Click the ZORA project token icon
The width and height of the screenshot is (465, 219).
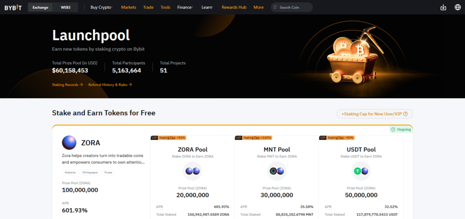tap(69, 143)
